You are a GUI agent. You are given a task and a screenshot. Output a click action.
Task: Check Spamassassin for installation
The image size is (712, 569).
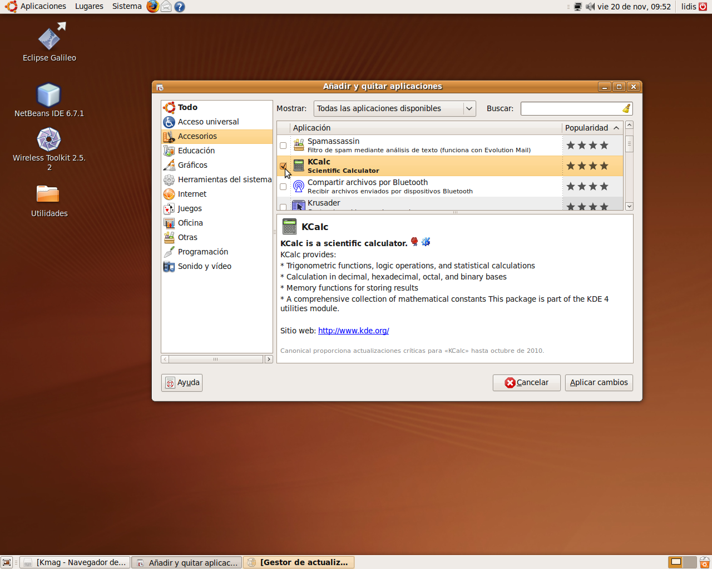283,146
